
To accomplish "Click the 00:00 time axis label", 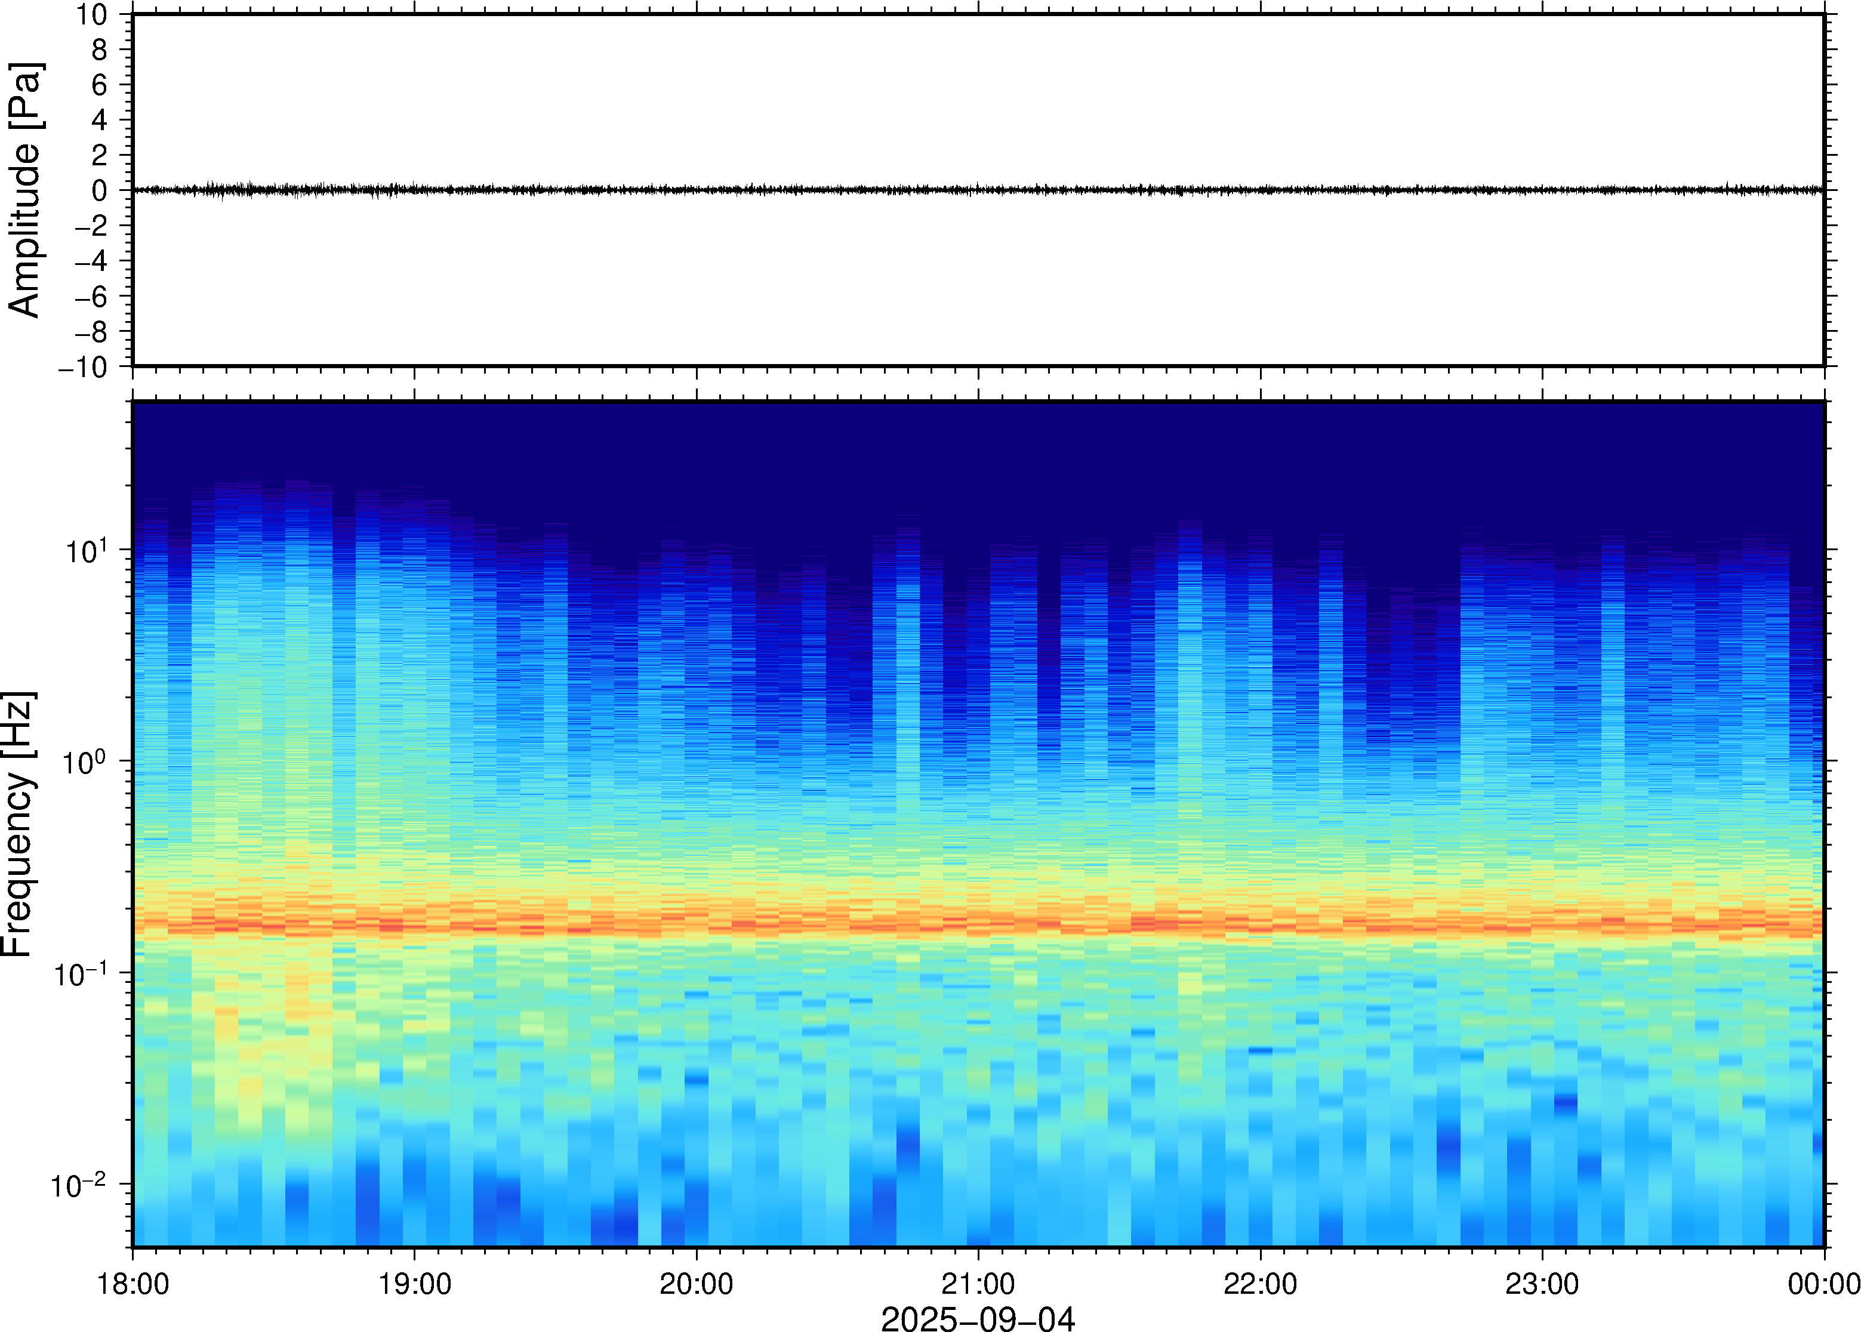I will [x=1823, y=1284].
